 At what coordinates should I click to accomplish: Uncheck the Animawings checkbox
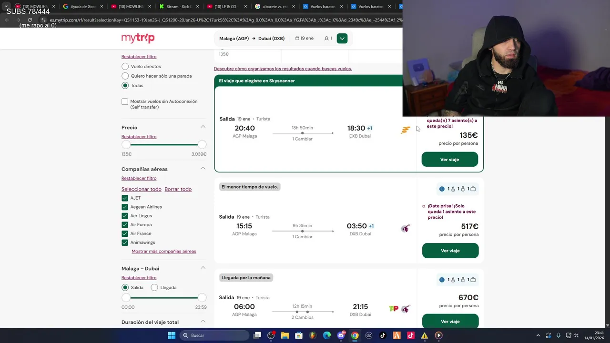click(125, 242)
